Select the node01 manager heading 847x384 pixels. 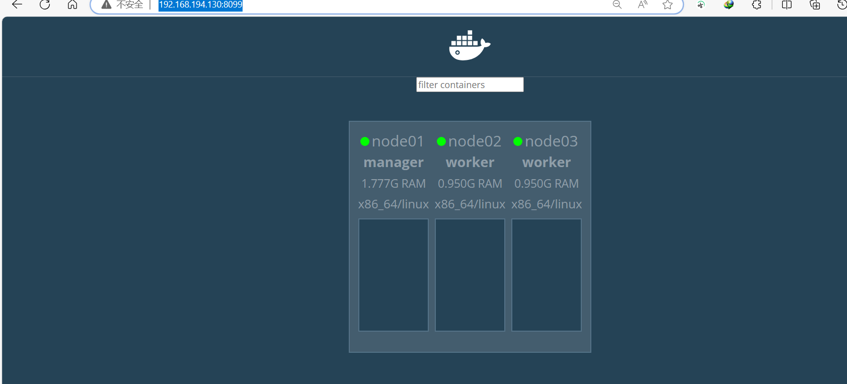pyautogui.click(x=394, y=162)
